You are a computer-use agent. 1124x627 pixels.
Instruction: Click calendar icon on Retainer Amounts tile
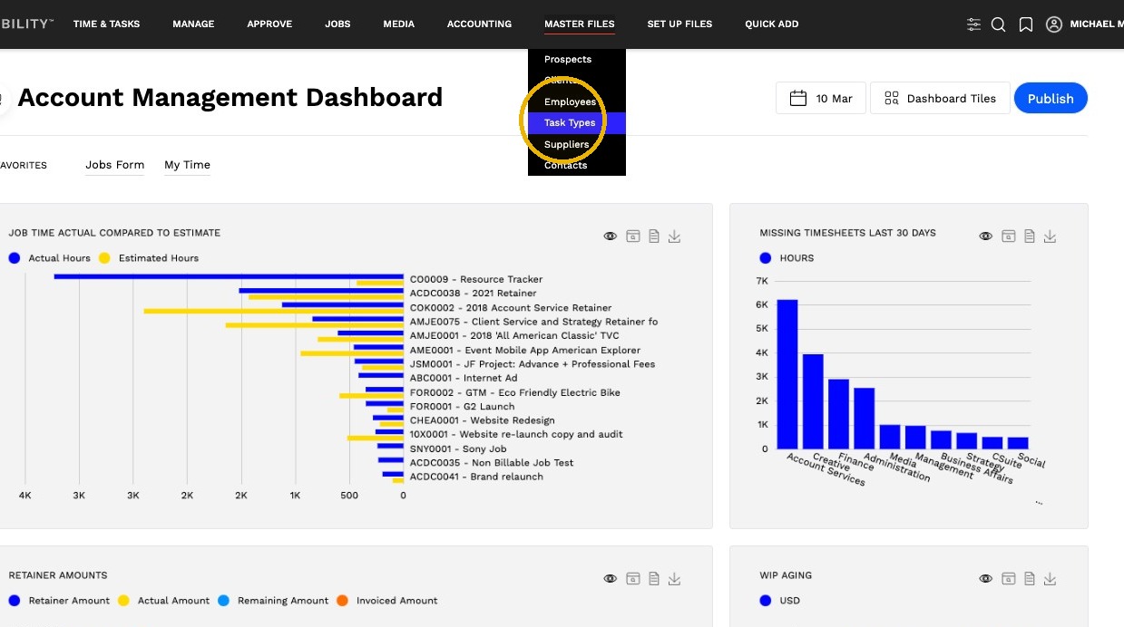point(633,579)
